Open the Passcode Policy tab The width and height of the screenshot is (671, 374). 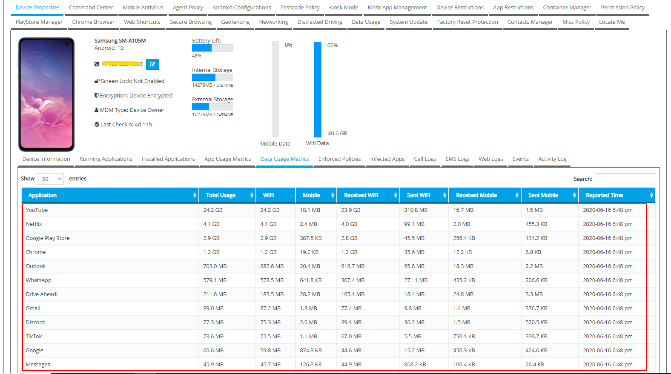300,8
